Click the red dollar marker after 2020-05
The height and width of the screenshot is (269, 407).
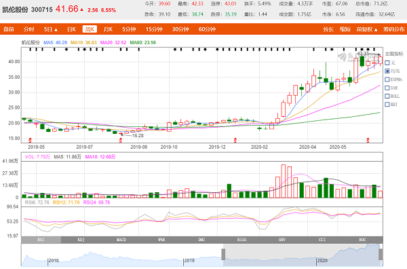[x=368, y=141]
